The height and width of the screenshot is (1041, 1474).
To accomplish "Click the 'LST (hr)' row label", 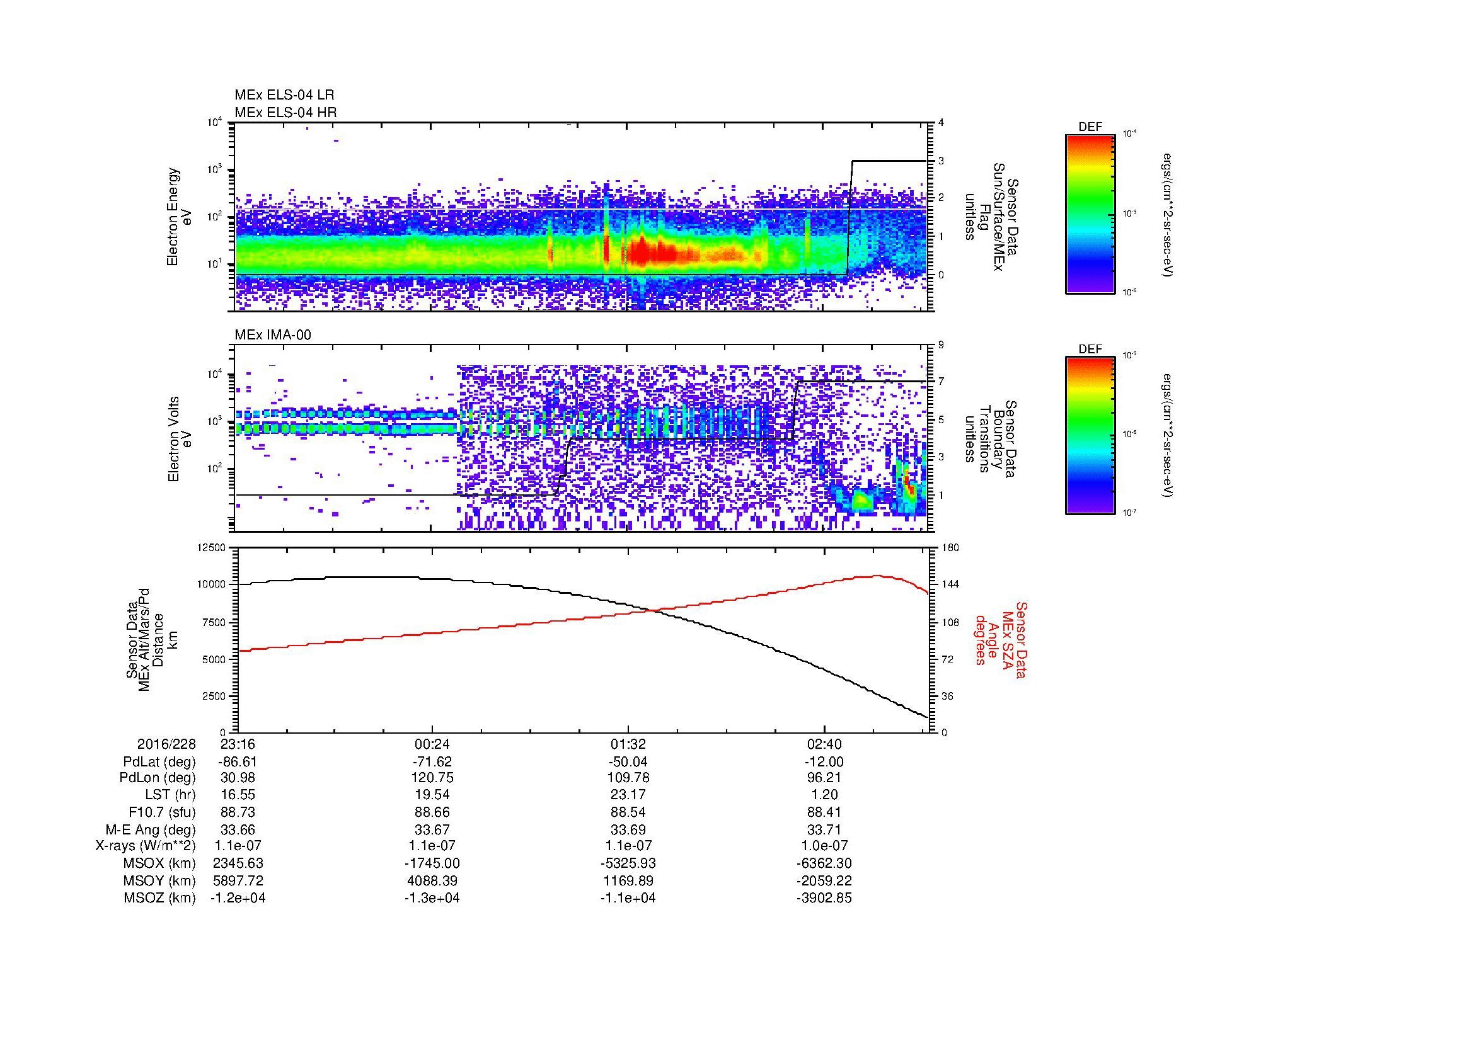I will pyautogui.click(x=170, y=795).
